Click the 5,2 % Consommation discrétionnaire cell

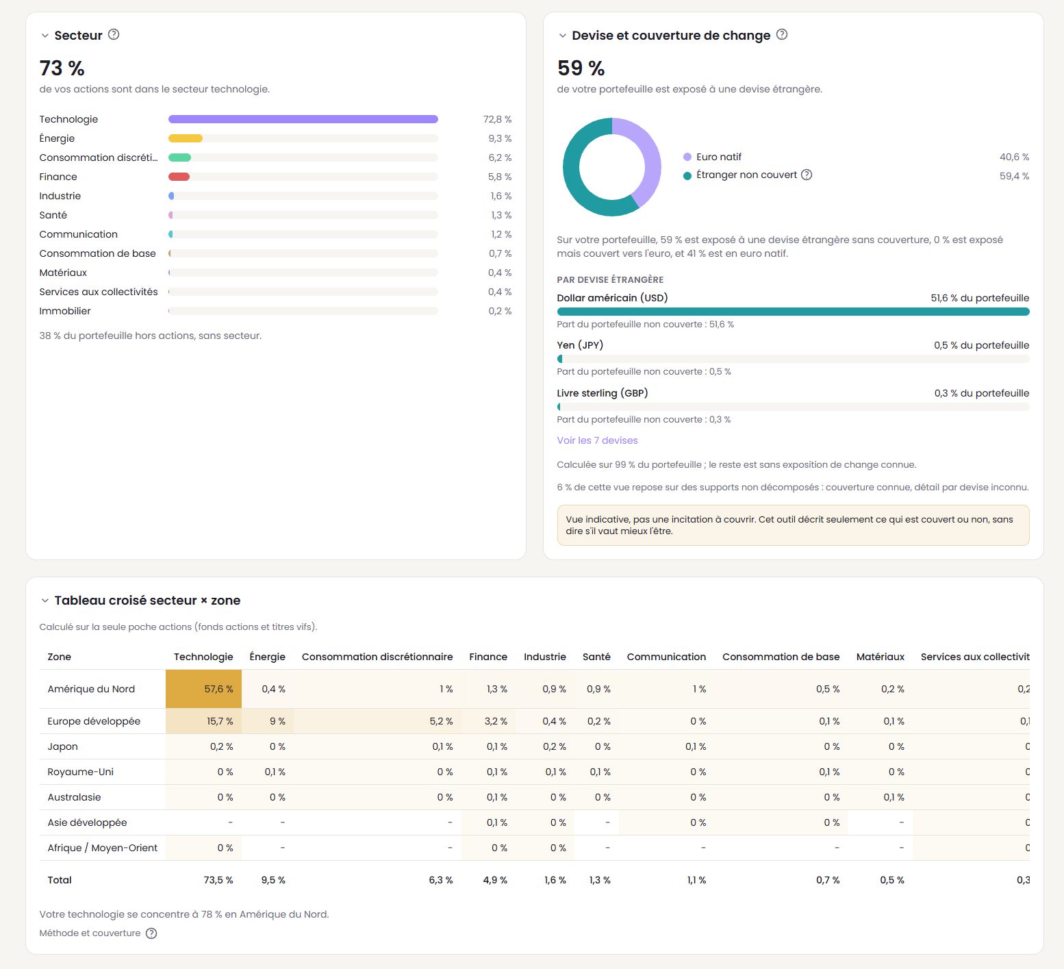coord(377,721)
